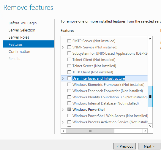Select the Telnet Client (Not installed) text
The image size is (161, 150).
[x=94, y=60]
